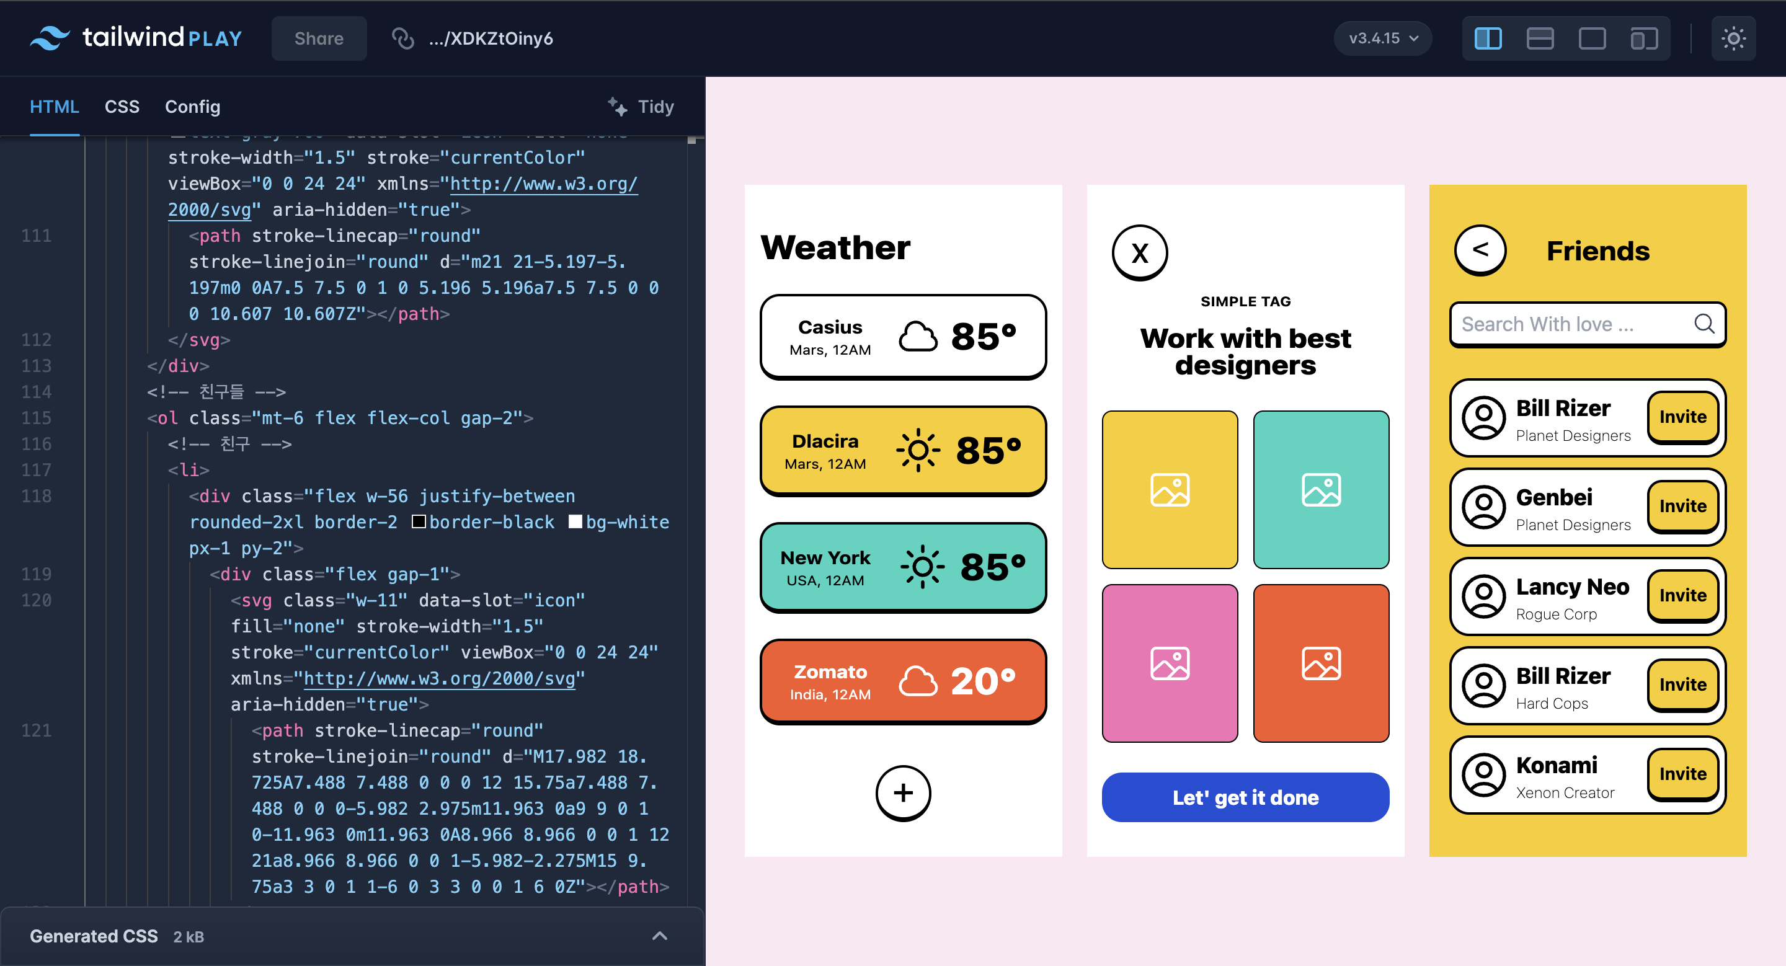Screen dimensions: 1786x966
Task: Click the Rogue Corp subtitle text
Action: click(1556, 614)
